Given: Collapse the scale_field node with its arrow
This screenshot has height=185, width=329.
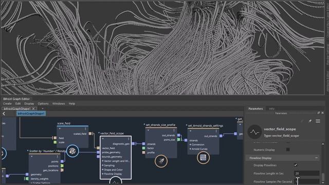Looking at the screenshot, I should 60,128.
